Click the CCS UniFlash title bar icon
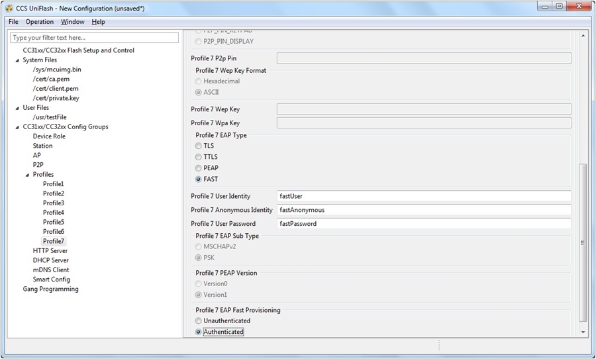This screenshot has height=359, width=596. [9, 8]
